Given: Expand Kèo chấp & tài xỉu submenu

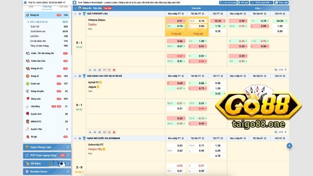Looking at the screenshot, I should [48, 22].
